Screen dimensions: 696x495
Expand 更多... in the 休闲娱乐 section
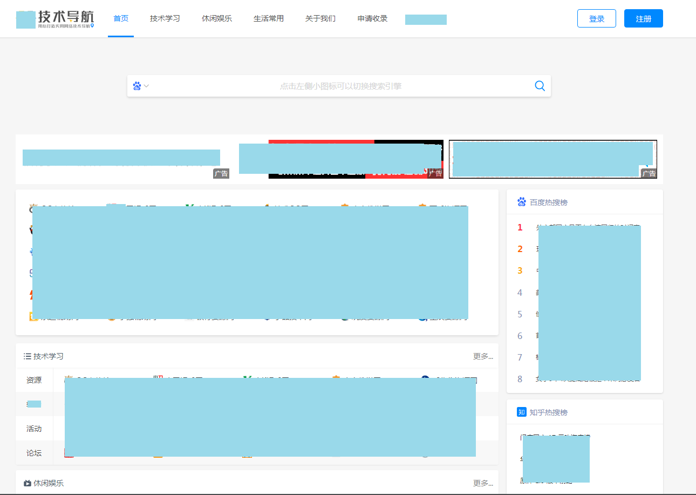click(x=482, y=483)
